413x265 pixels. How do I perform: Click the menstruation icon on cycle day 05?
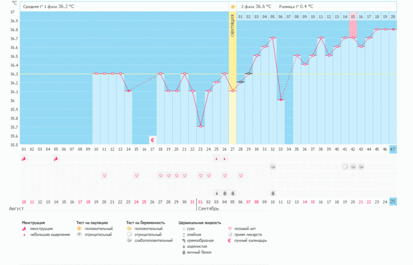(56, 158)
